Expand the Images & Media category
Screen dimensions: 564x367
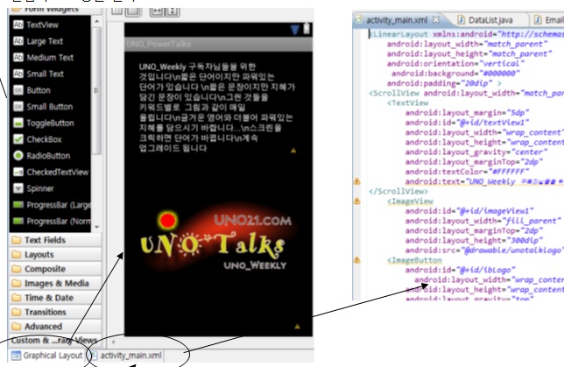coord(54,283)
